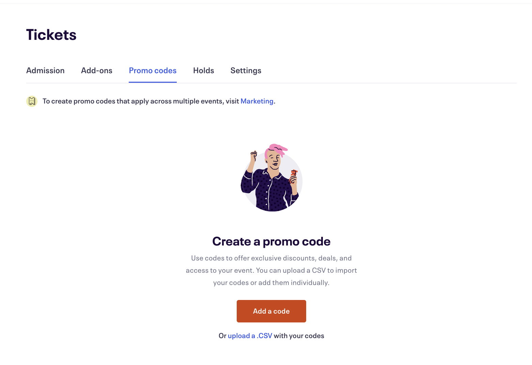Click the paragraph about exclusive discounts

tap(271, 270)
